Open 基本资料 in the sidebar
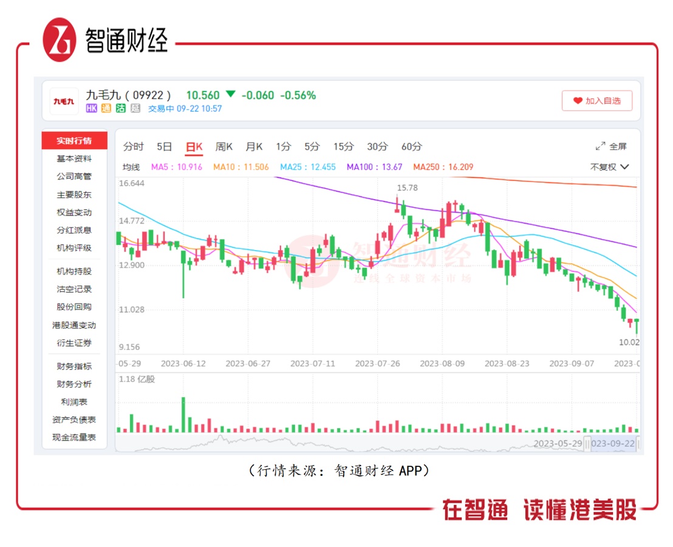Viewport: 673px width, 547px height. click(x=74, y=158)
